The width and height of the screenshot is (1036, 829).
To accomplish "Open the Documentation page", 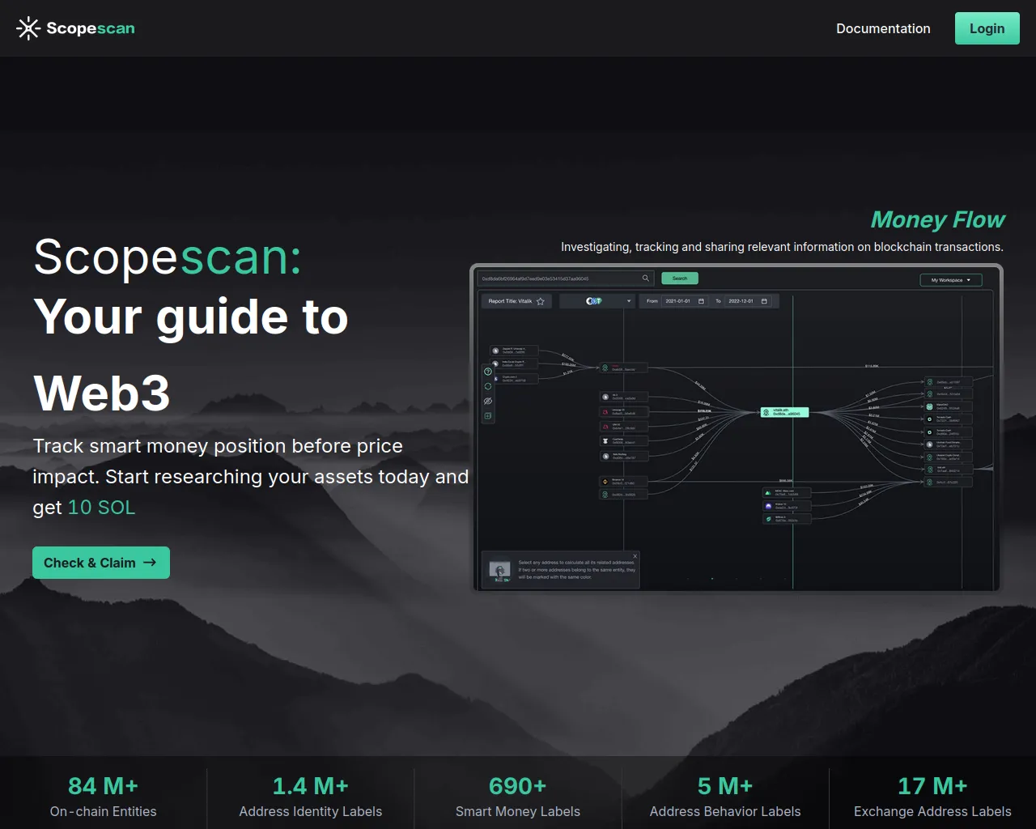I will coord(883,28).
